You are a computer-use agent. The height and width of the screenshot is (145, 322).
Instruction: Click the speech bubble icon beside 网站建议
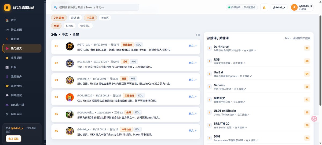(7, 95)
